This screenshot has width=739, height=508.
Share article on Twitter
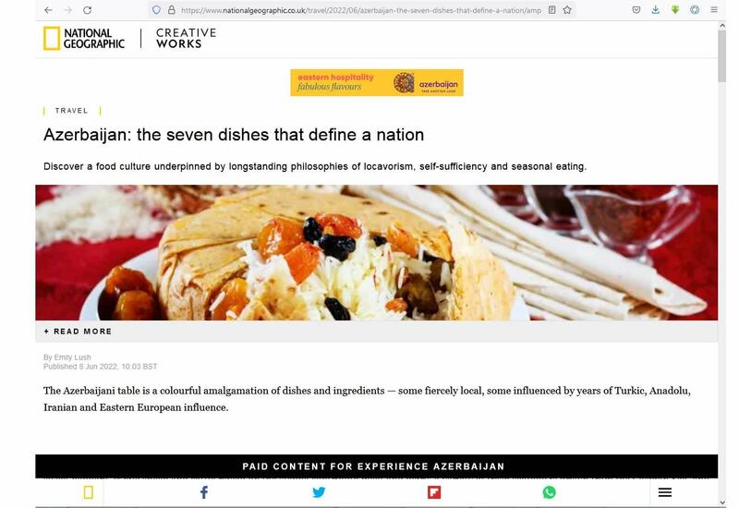(x=319, y=492)
